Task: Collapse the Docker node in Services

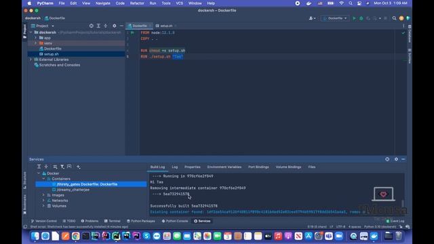Action: [39, 174]
